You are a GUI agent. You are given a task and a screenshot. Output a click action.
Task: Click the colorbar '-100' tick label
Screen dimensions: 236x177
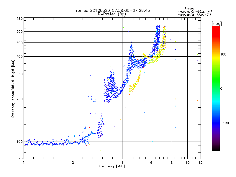click(x=225, y=123)
